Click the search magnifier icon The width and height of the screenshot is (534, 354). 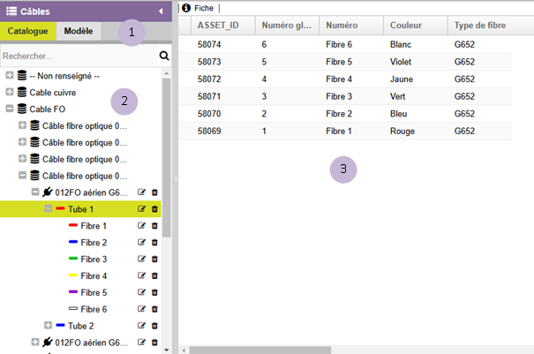point(163,56)
